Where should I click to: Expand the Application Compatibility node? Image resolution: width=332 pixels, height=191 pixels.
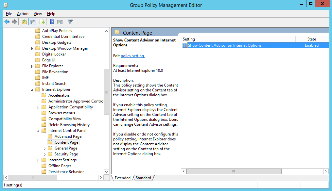click(x=38, y=107)
